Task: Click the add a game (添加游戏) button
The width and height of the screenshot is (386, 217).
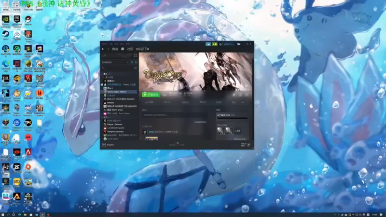Action: 108,145
